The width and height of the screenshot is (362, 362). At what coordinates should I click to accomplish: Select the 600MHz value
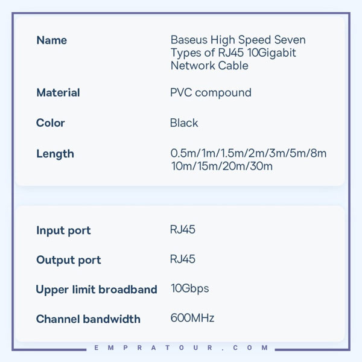point(192,318)
